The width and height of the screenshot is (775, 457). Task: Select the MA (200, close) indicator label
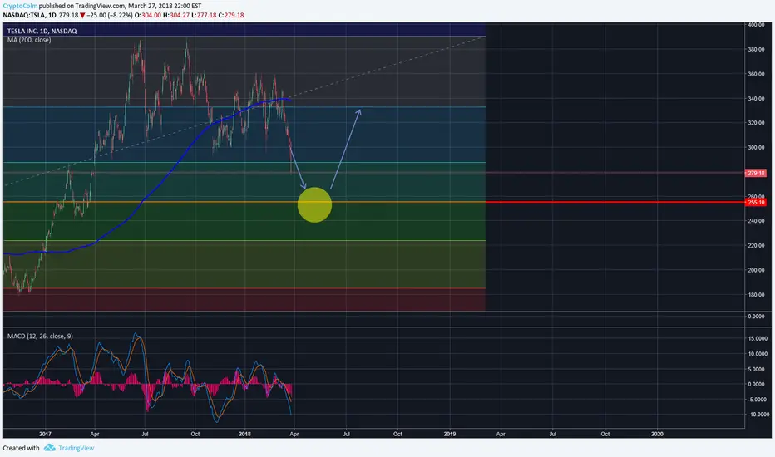(29, 40)
